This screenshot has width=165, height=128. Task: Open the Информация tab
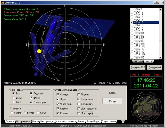47,122
